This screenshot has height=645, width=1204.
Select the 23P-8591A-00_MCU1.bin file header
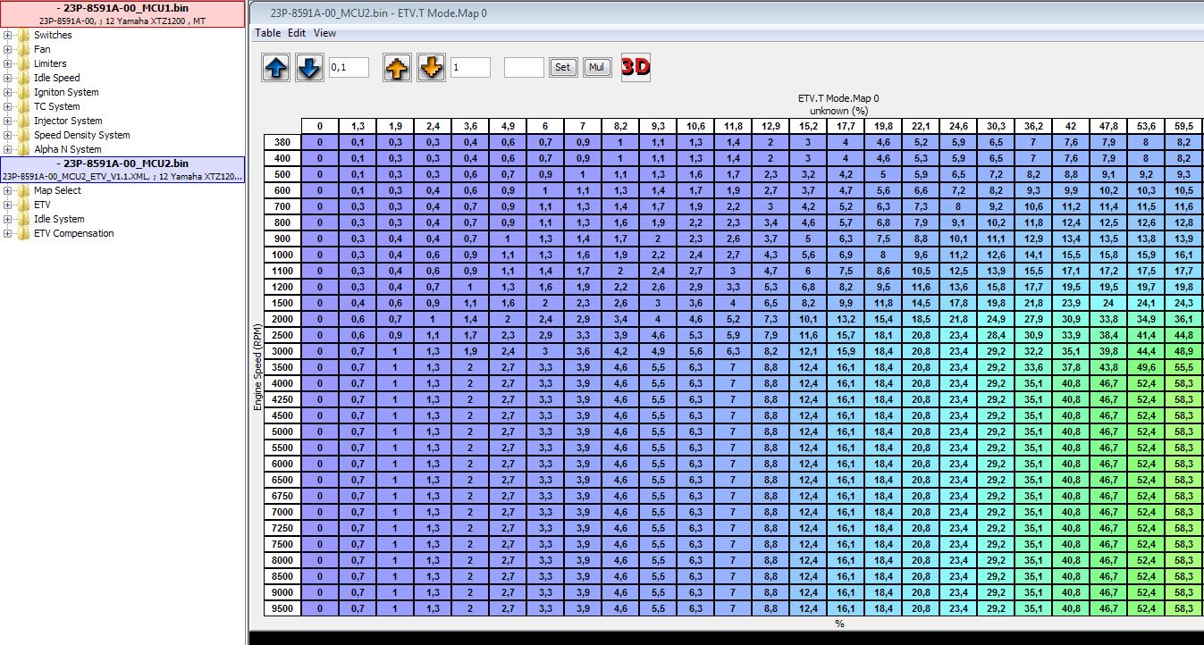[122, 8]
